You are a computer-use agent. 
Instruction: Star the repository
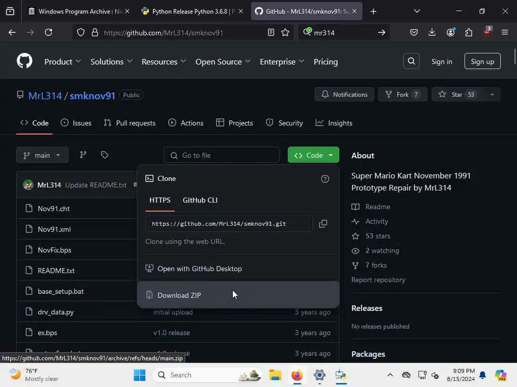457,94
